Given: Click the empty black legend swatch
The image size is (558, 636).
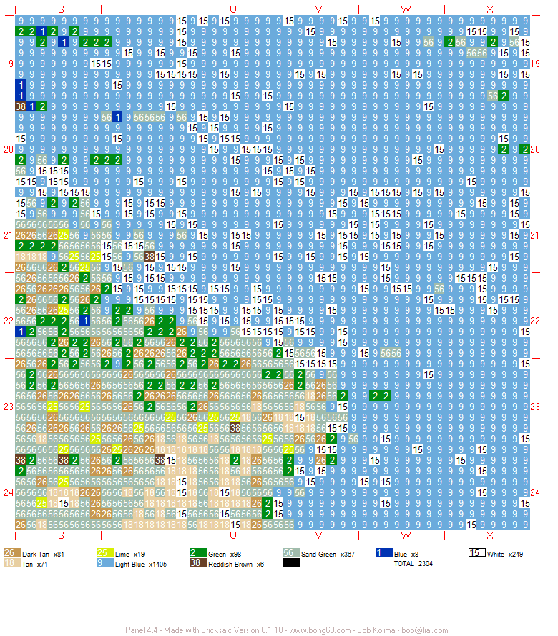Looking at the screenshot, I should click(290, 562).
